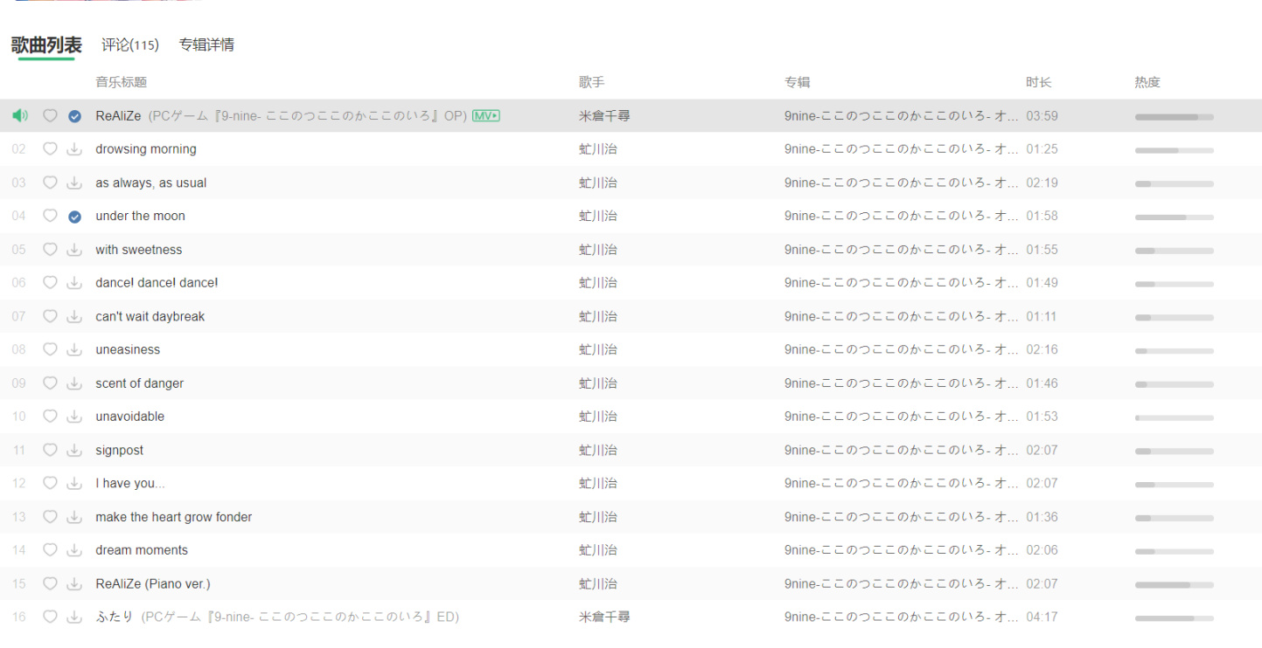
Task: Download can't wait daybreak
Action: [74, 316]
